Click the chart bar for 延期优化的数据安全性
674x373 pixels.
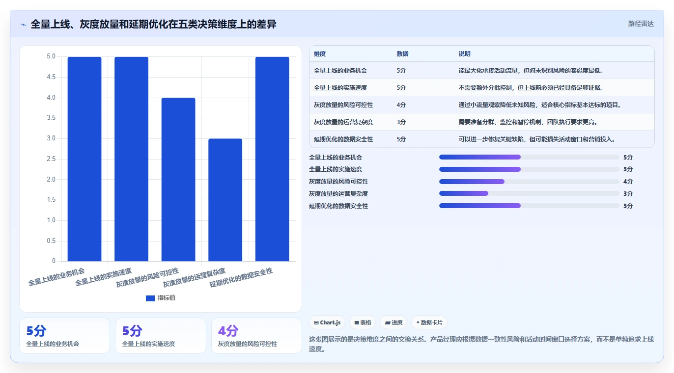point(272,159)
